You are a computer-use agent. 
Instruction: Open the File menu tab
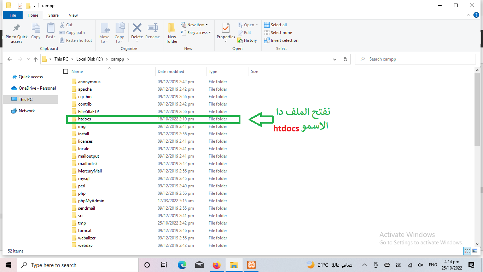(x=13, y=15)
